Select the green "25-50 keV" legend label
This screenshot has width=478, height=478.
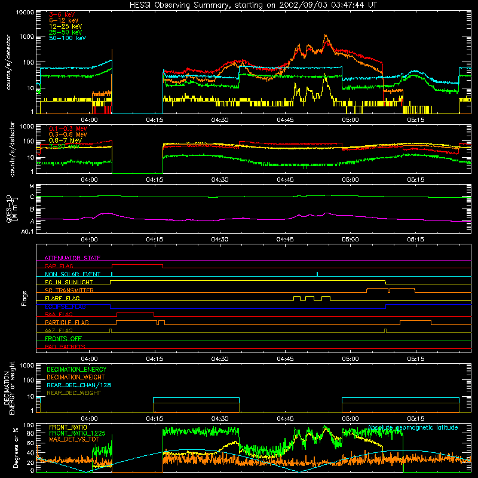[66, 32]
